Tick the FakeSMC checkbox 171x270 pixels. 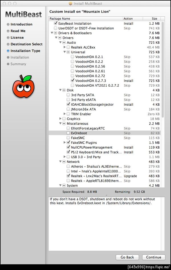pyautogui.click(x=68, y=138)
